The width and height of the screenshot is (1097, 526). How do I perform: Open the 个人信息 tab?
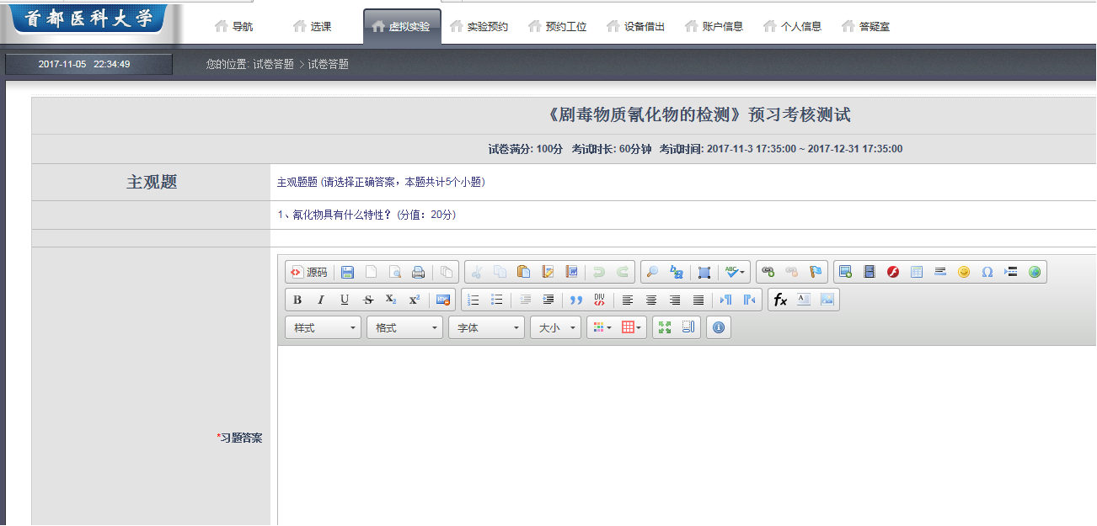tap(792, 27)
